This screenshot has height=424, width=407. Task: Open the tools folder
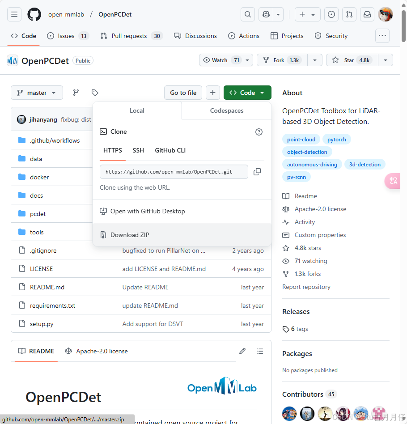click(37, 232)
